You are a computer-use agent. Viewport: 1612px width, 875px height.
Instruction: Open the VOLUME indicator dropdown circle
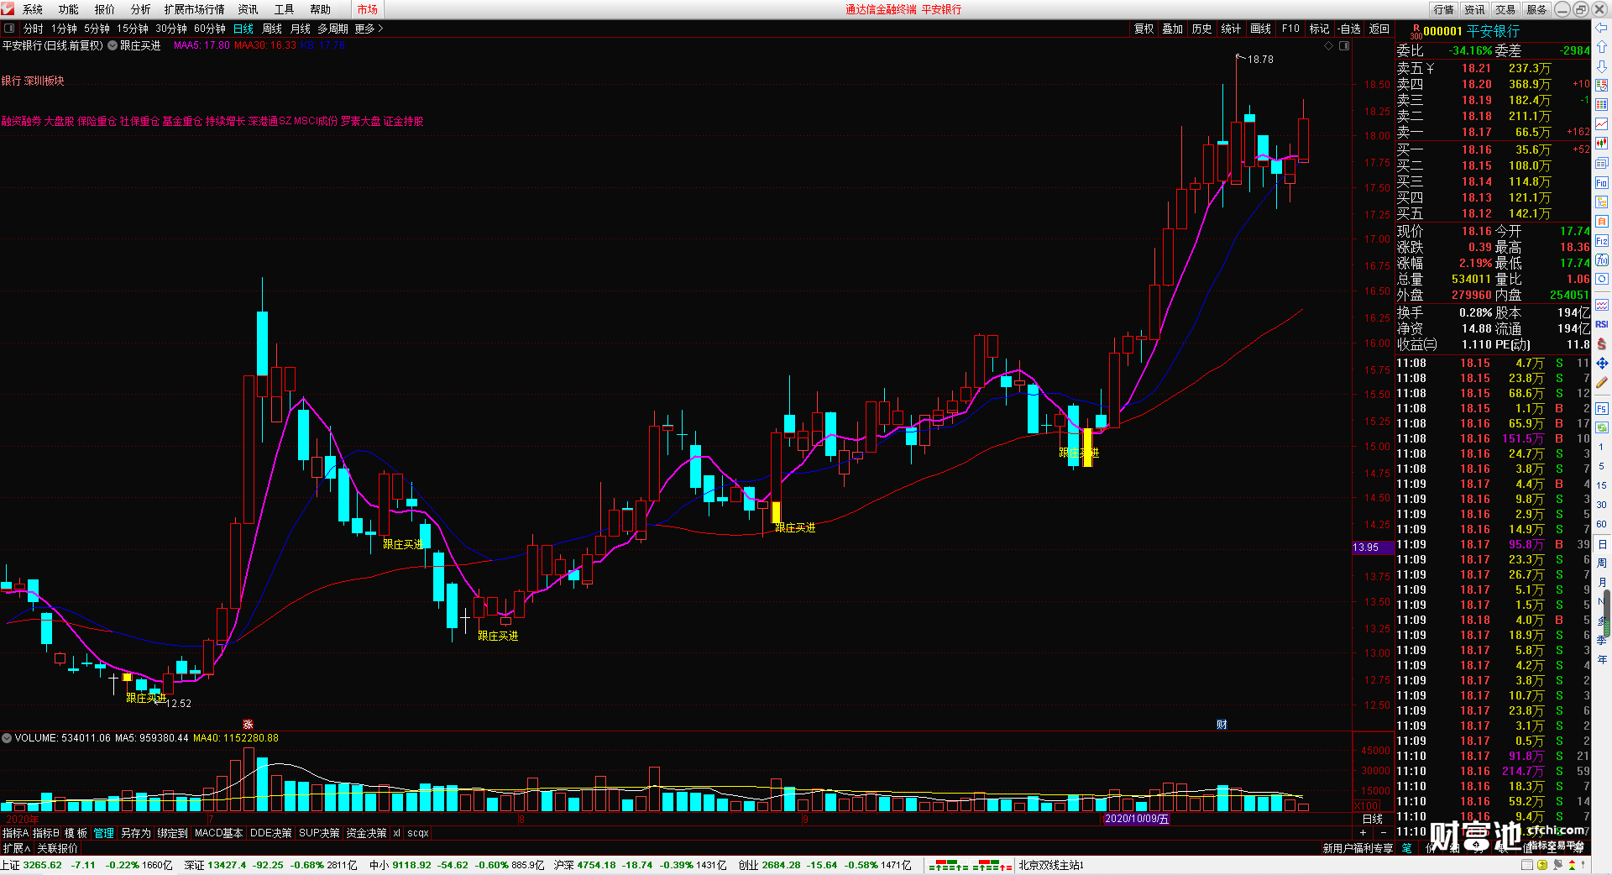(7, 738)
